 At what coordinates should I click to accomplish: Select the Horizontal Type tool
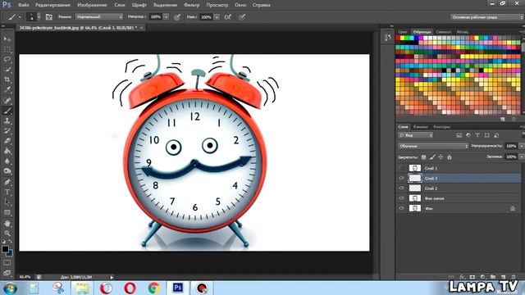[x=7, y=192]
